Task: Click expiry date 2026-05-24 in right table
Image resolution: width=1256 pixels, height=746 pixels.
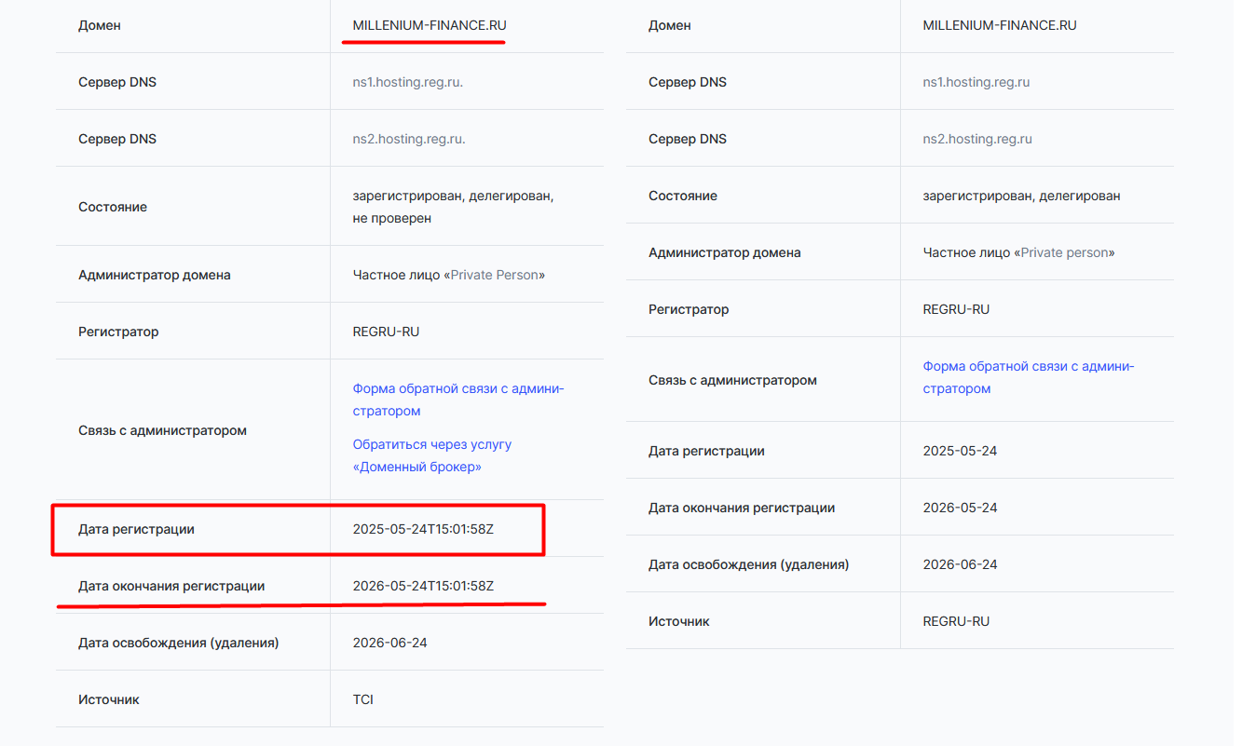Action: tap(960, 508)
